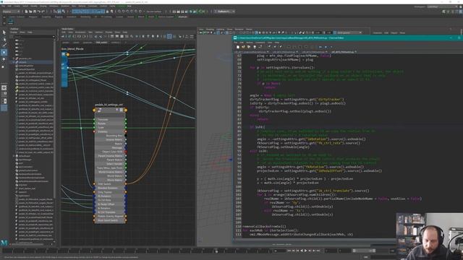Open the Windows menu in Maya

point(54,6)
